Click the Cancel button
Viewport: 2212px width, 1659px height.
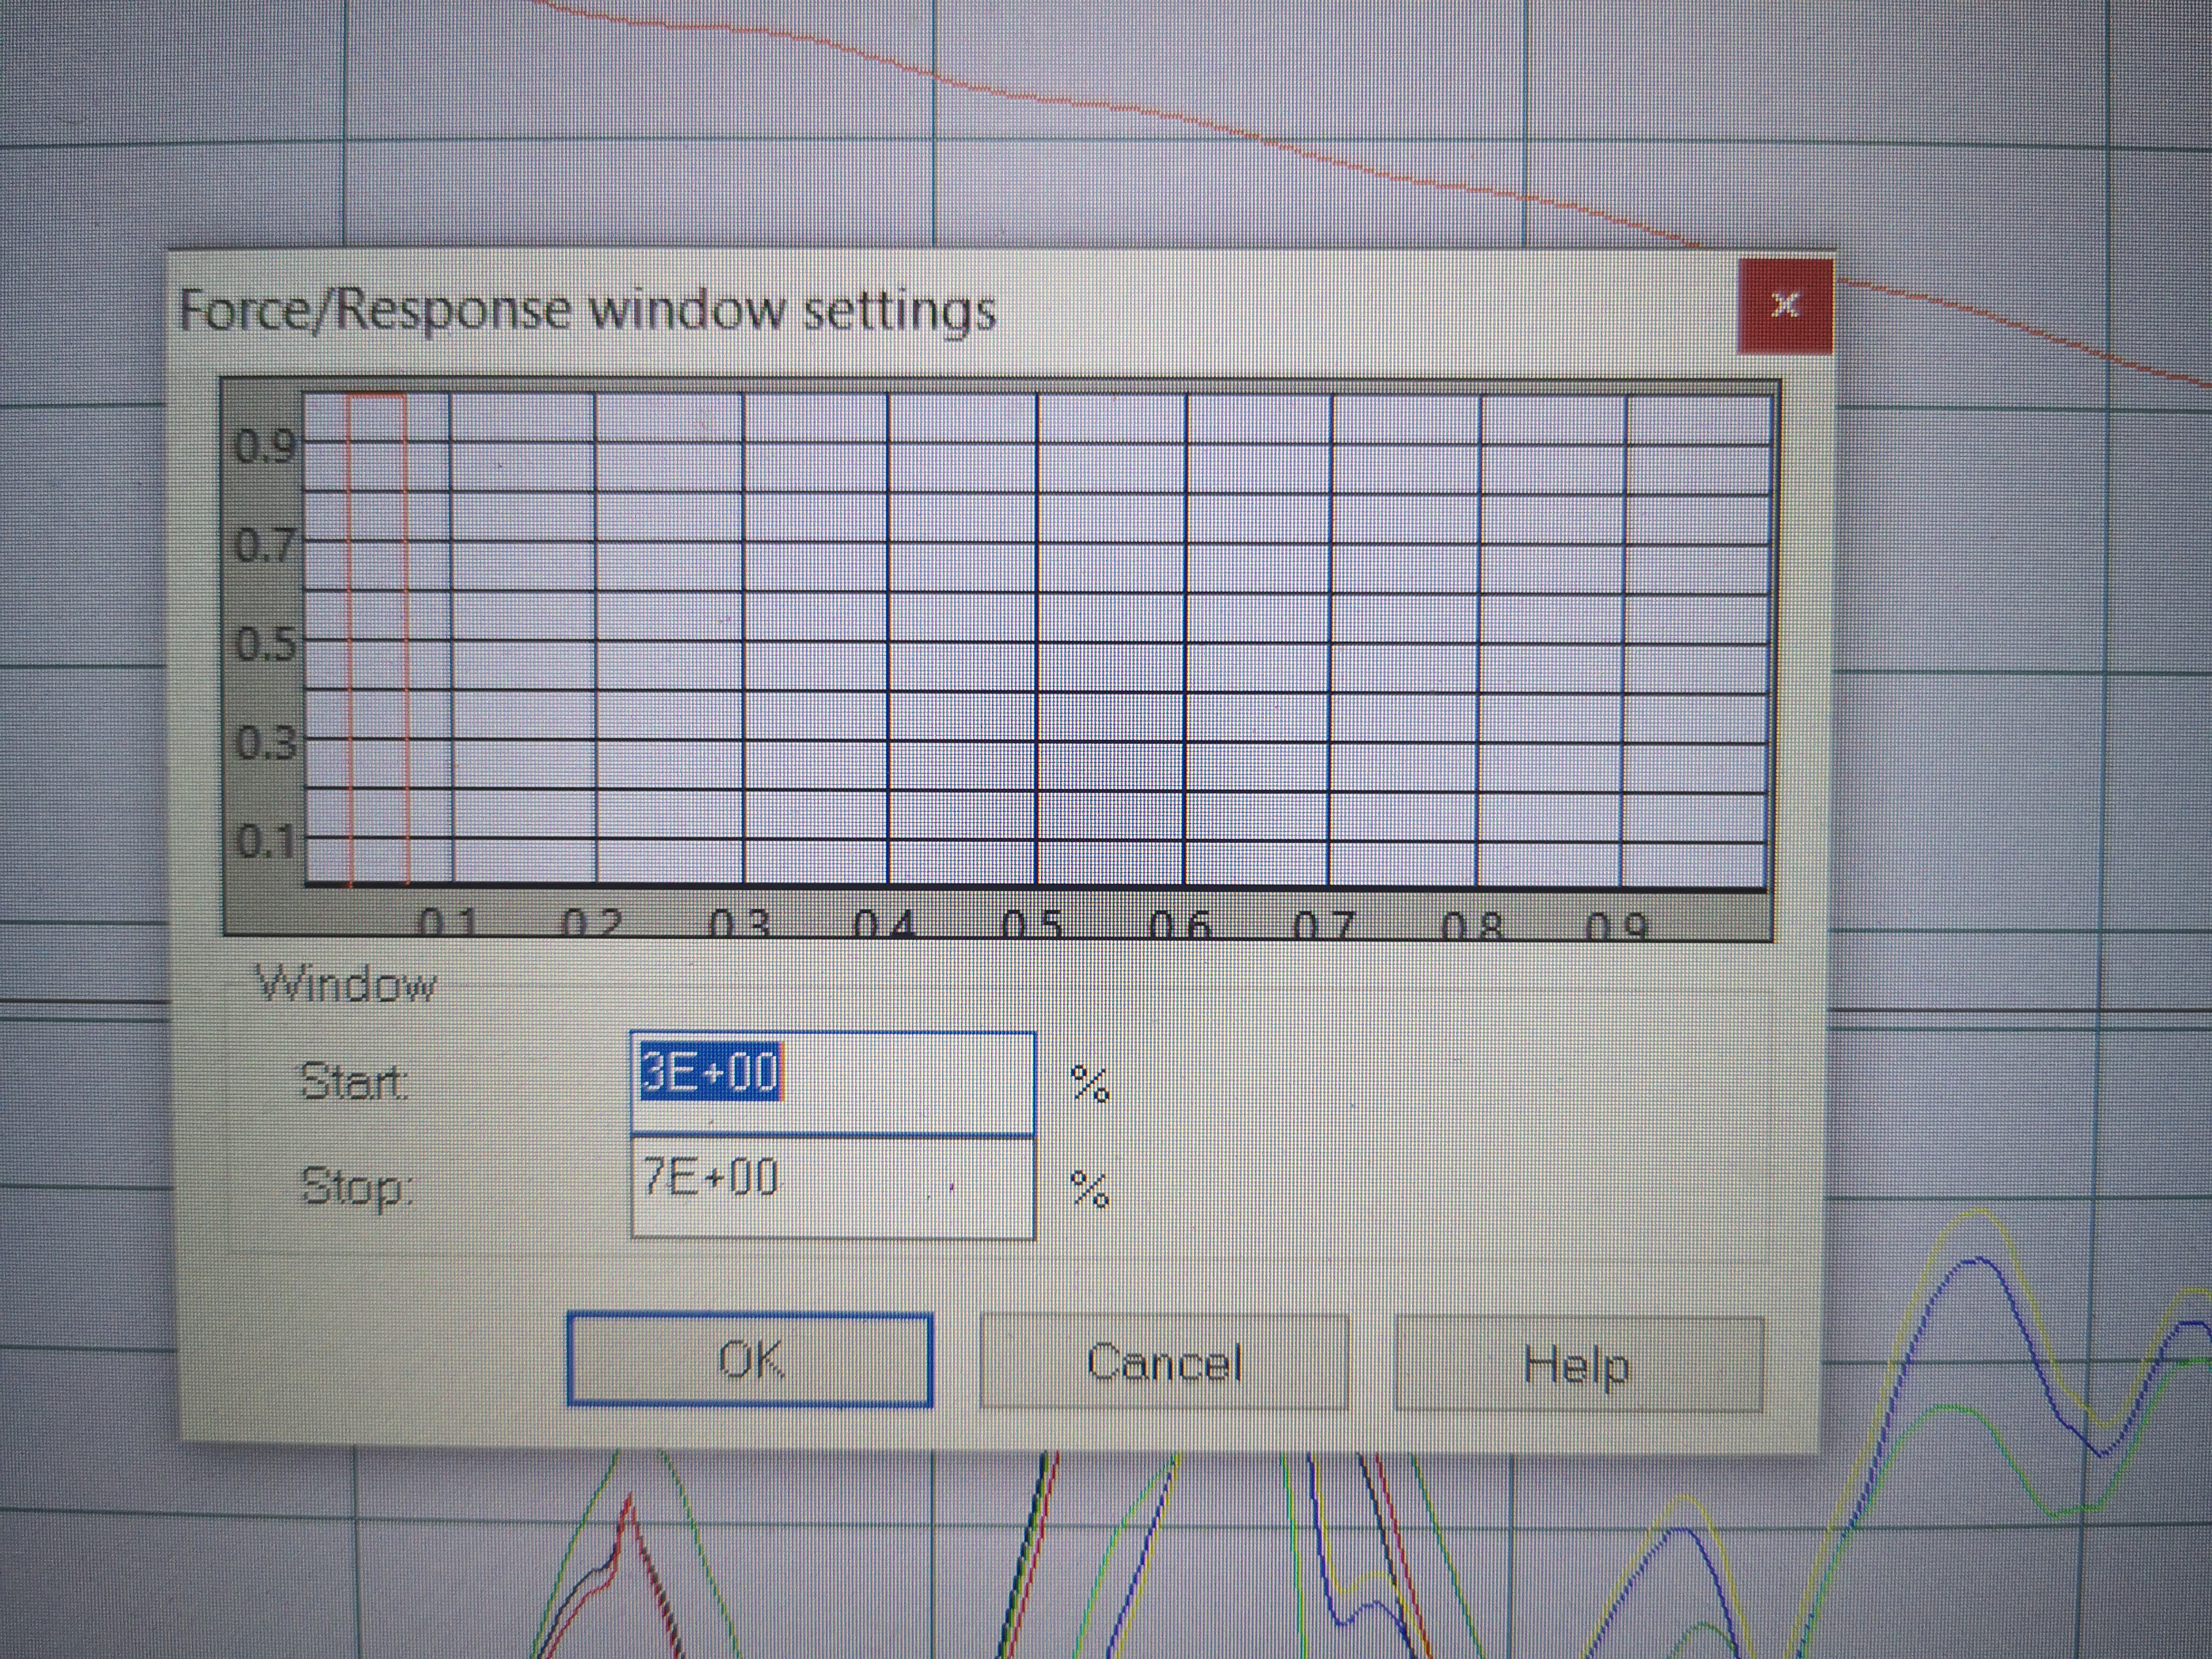[1164, 1362]
